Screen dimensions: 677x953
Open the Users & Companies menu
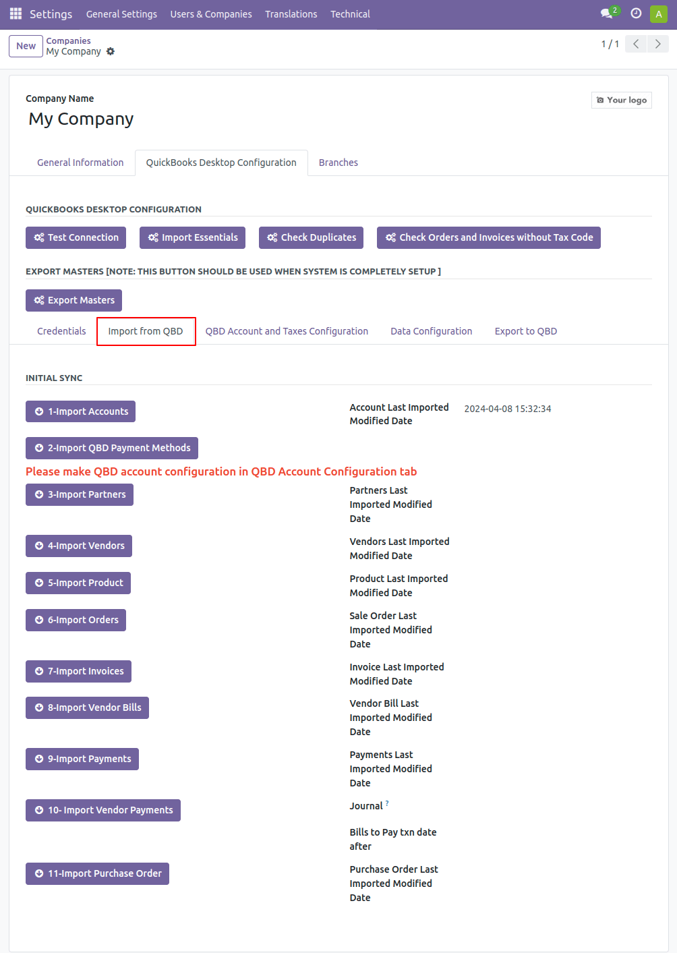211,14
